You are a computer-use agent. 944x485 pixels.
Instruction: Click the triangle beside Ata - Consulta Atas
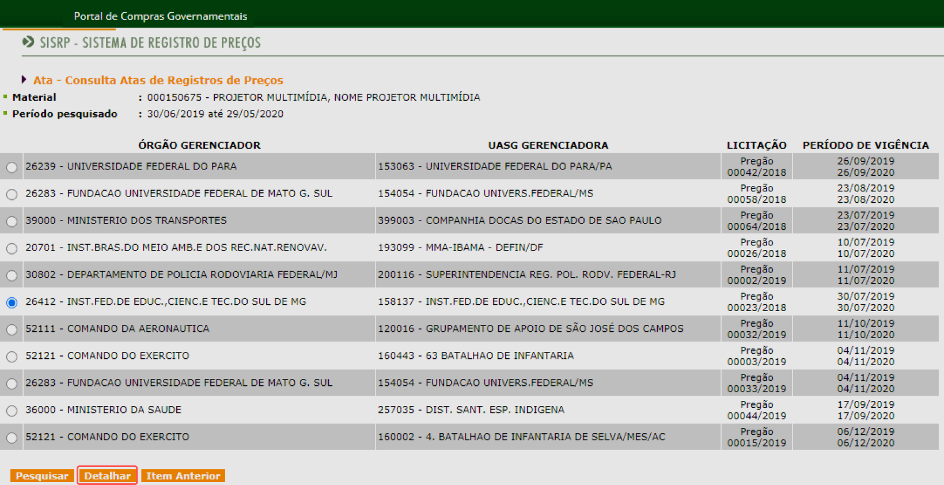pyautogui.click(x=24, y=79)
